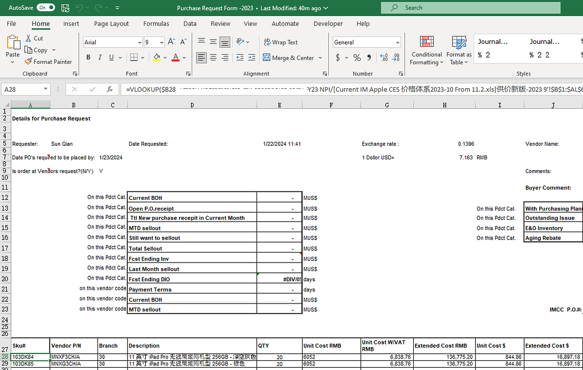Click the Insert Function fx icon
The width and height of the screenshot is (583, 370).
coord(109,89)
